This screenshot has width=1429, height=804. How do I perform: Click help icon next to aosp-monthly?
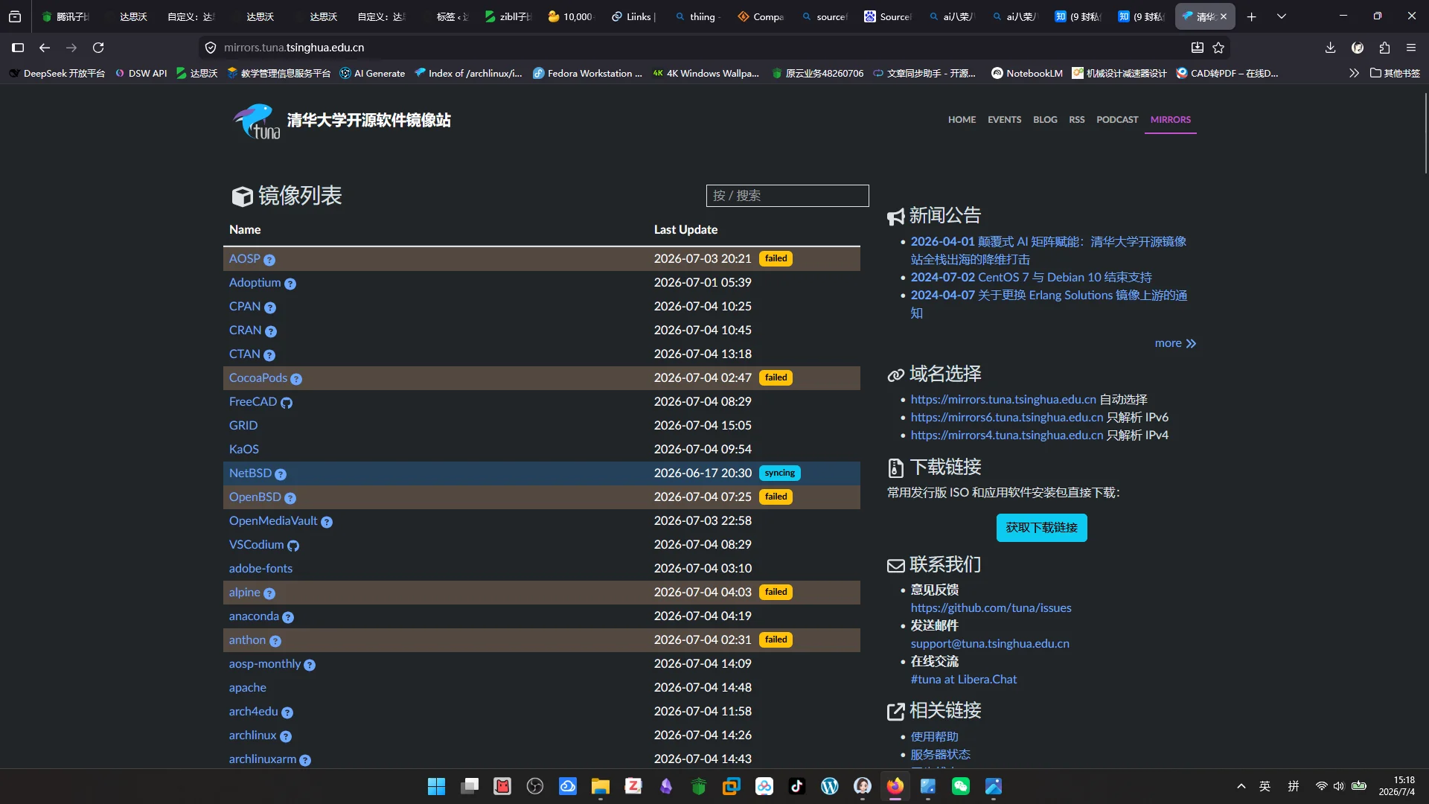click(310, 665)
